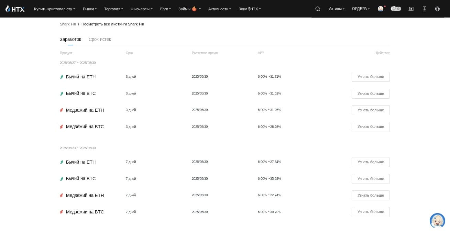Click APY value 6.00% ~35.02%
The height and width of the screenshot is (232, 450).
[269, 179]
